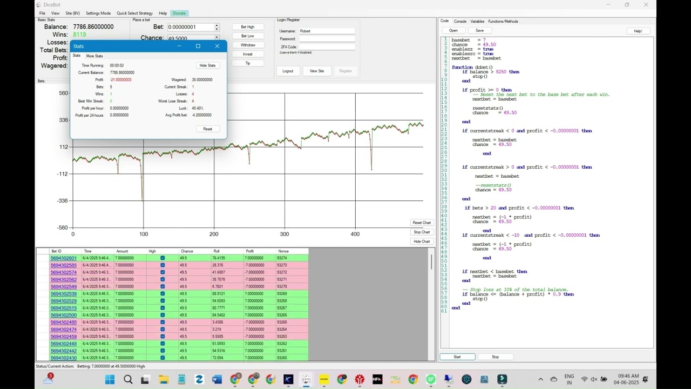
Task: Open the HFN taskbar icon
Action: pos(377,379)
